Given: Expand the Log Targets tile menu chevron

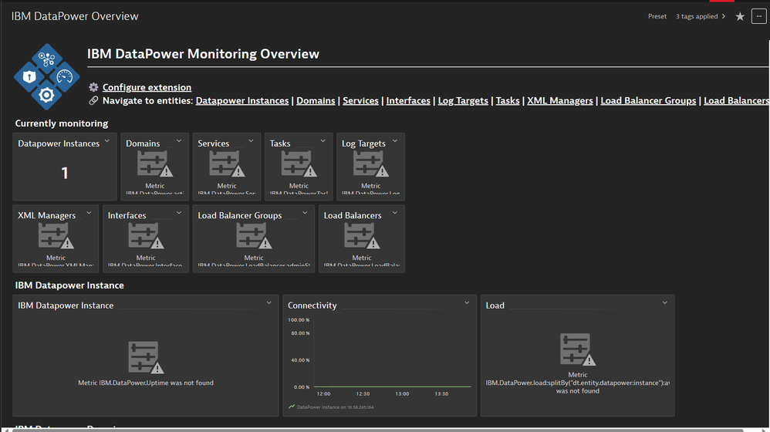Looking at the screenshot, I should (x=395, y=141).
